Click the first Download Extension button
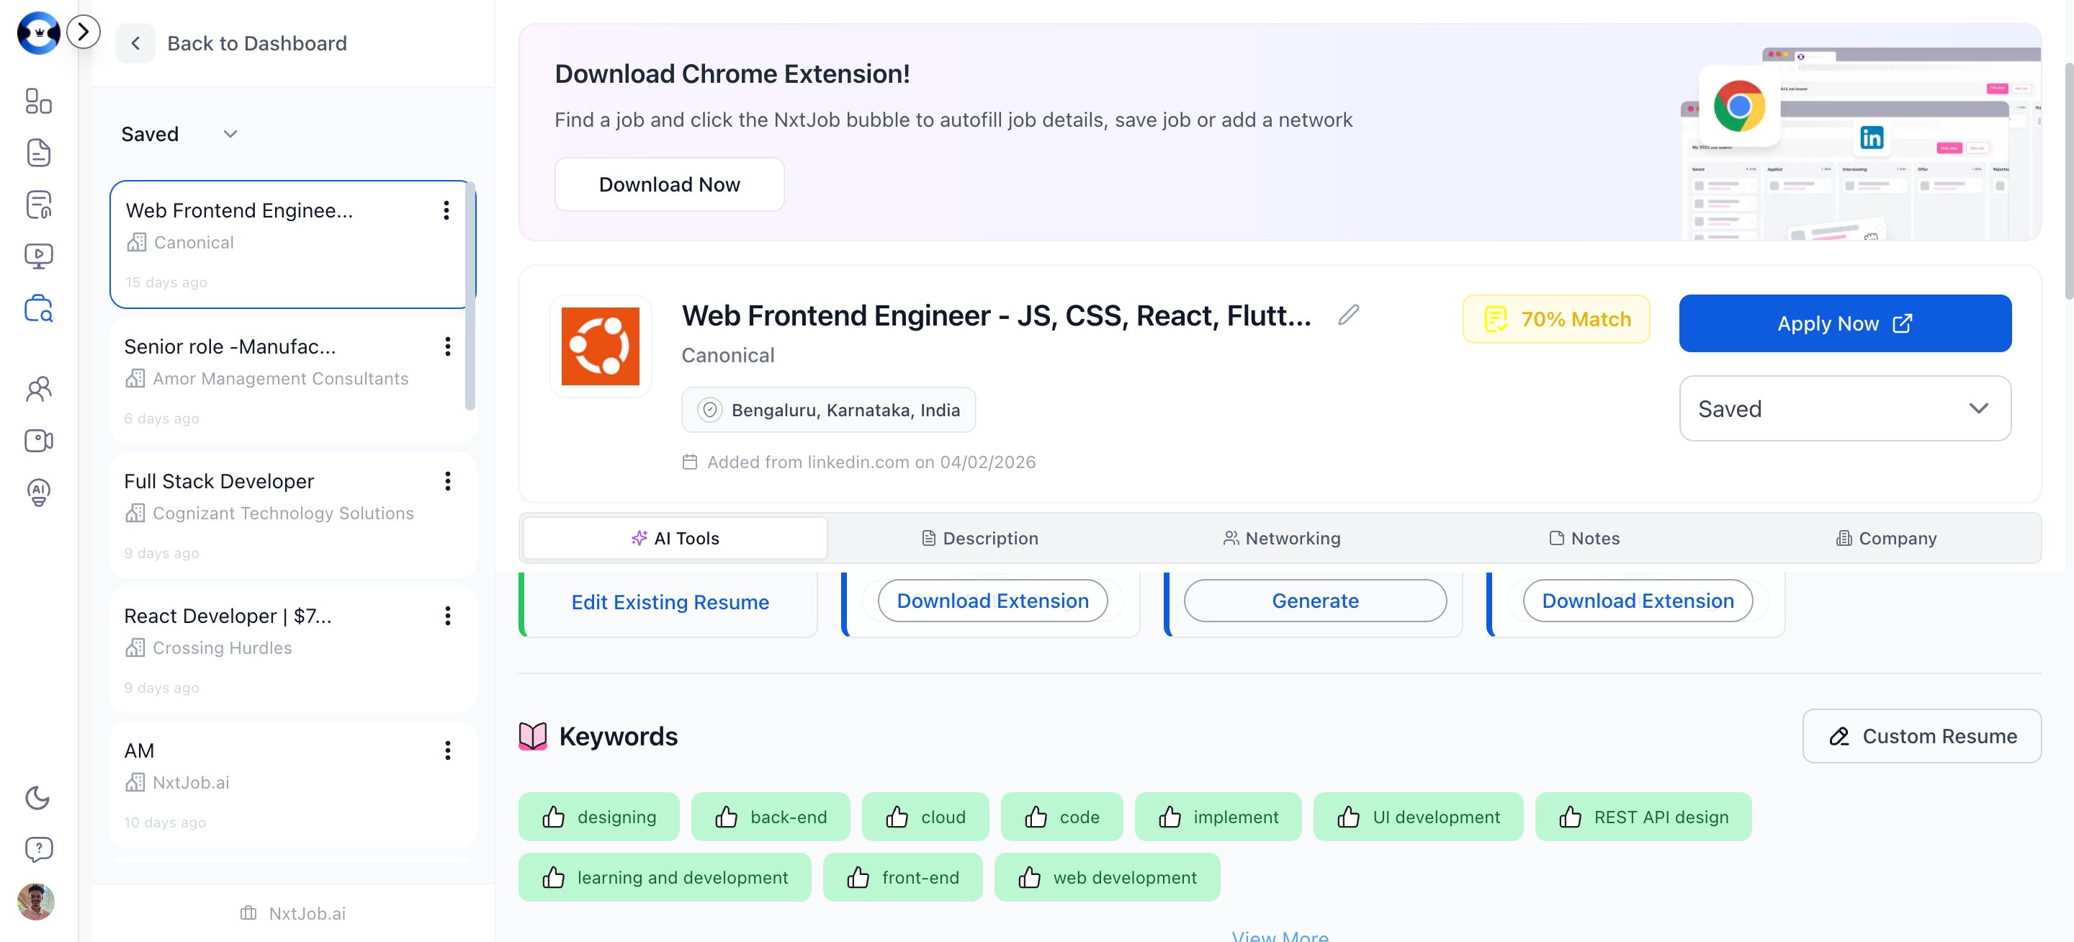Screen dimensions: 2074x942 [x=992, y=601]
